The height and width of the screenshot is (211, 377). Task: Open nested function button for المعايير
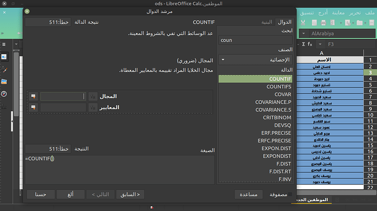[x=93, y=107]
